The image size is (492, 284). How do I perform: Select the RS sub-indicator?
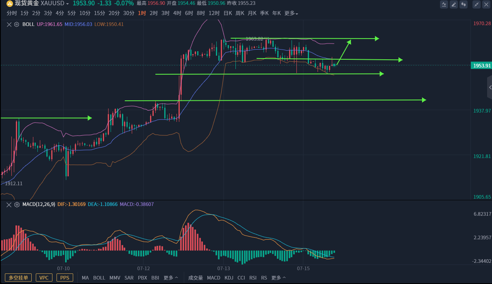[264, 278]
